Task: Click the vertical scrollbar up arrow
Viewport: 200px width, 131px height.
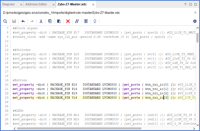Action: coord(198,28)
